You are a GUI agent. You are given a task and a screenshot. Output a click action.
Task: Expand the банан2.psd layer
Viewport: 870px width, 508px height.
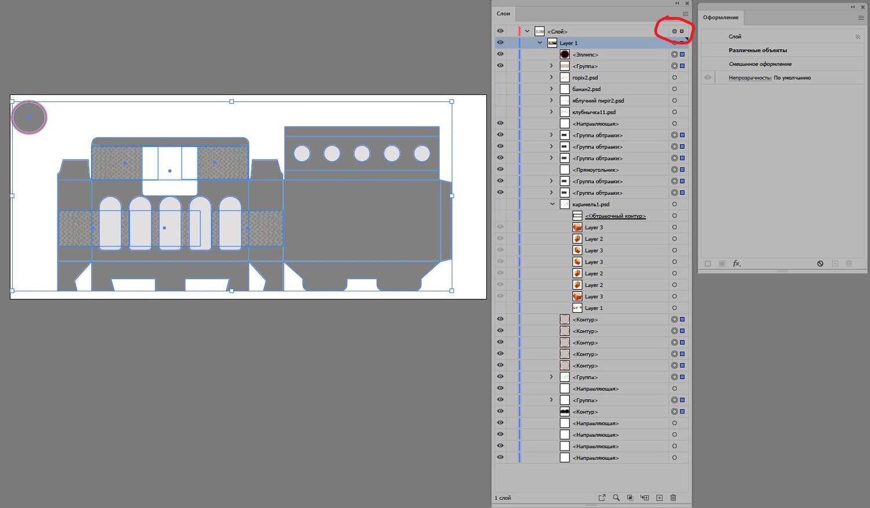point(552,89)
